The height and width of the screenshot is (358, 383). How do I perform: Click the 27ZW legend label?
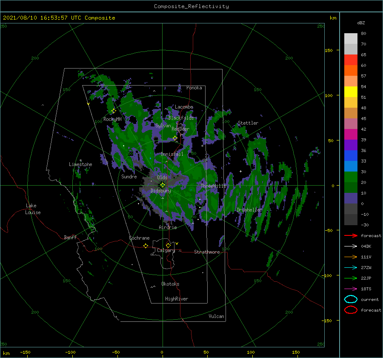[366, 268]
